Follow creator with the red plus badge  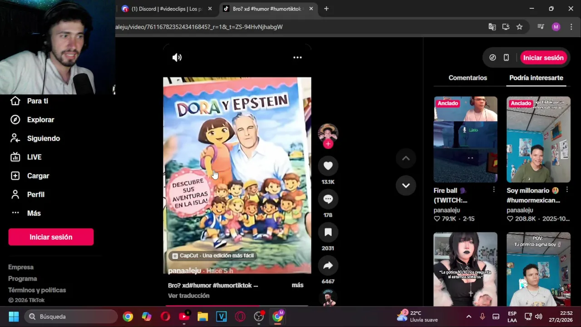(x=328, y=144)
